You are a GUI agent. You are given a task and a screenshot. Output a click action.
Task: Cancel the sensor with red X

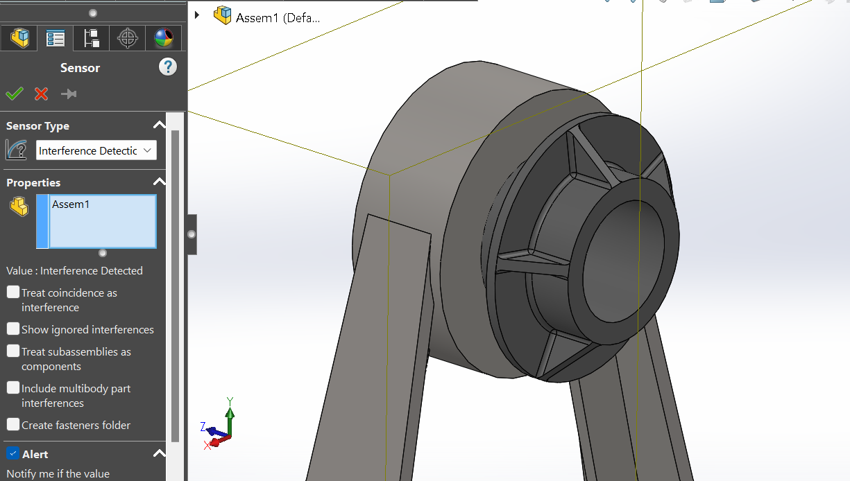pos(42,94)
